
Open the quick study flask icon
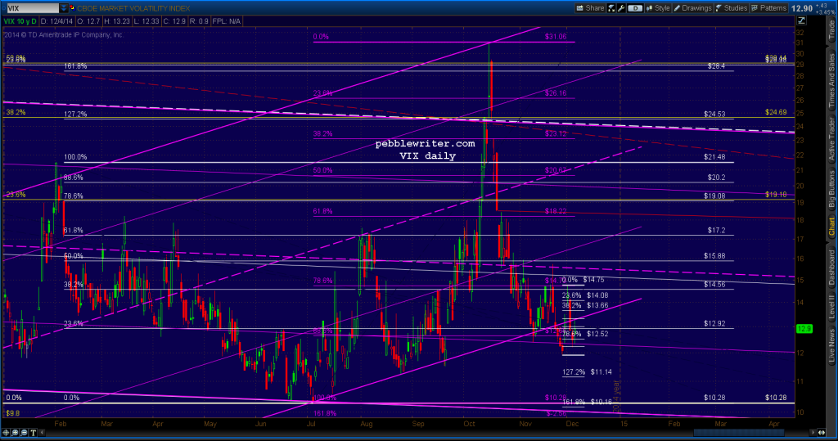tap(610, 8)
